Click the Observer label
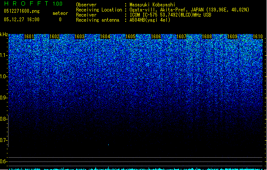The height and width of the screenshot is (170, 267). click(x=86, y=5)
